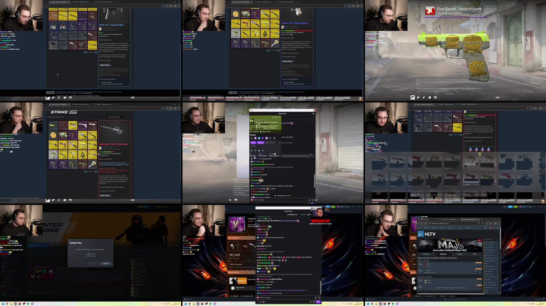Open the viewer list in Stream Chat
Screen dimensions: 546x306
tap(313, 114)
